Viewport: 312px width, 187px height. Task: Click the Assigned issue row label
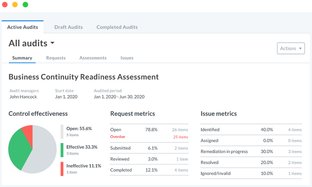click(209, 140)
